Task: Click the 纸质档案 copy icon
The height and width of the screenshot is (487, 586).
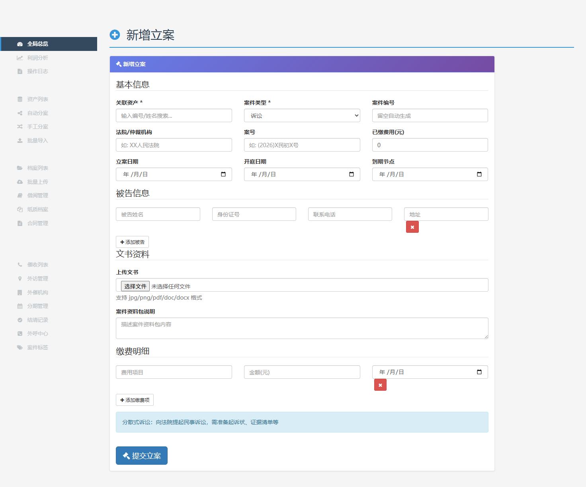Action: [x=20, y=209]
